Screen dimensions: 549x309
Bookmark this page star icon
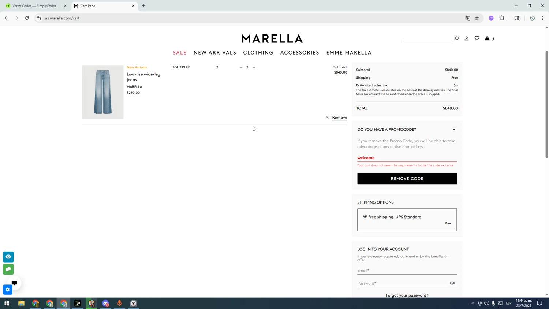(x=477, y=18)
